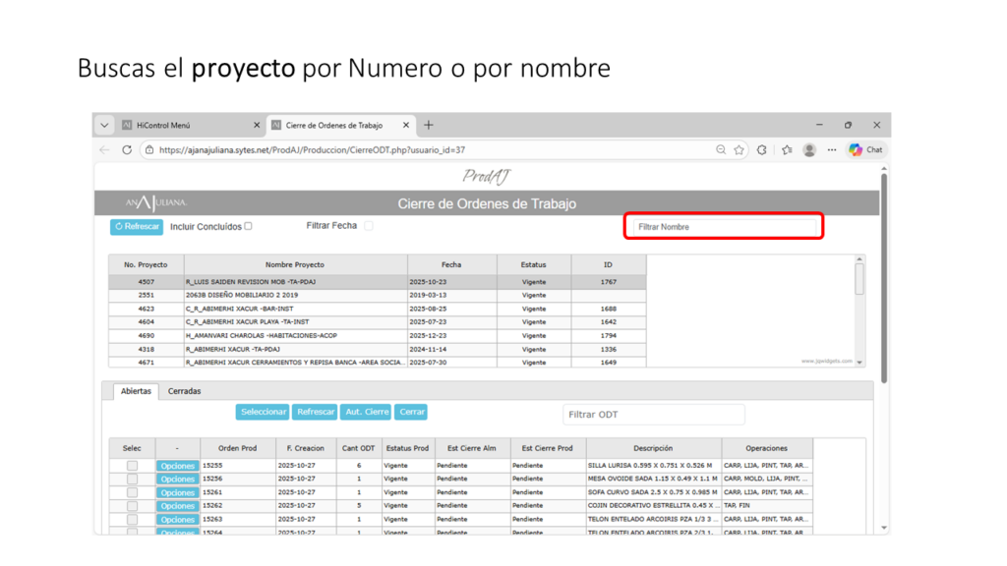Click the Aut. Cierre button
Image resolution: width=1007 pixels, height=566 pixels.
pyautogui.click(x=367, y=412)
